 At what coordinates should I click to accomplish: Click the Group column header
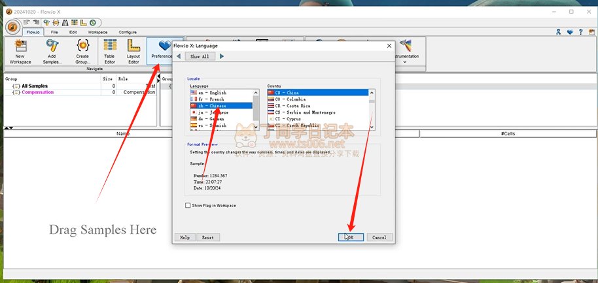[x=52, y=79]
